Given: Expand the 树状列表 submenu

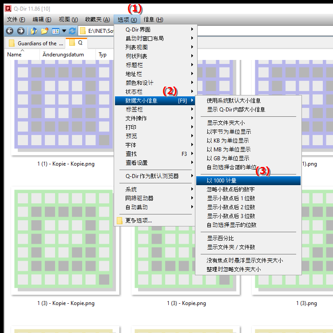Looking at the screenshot, I should [x=155, y=56].
